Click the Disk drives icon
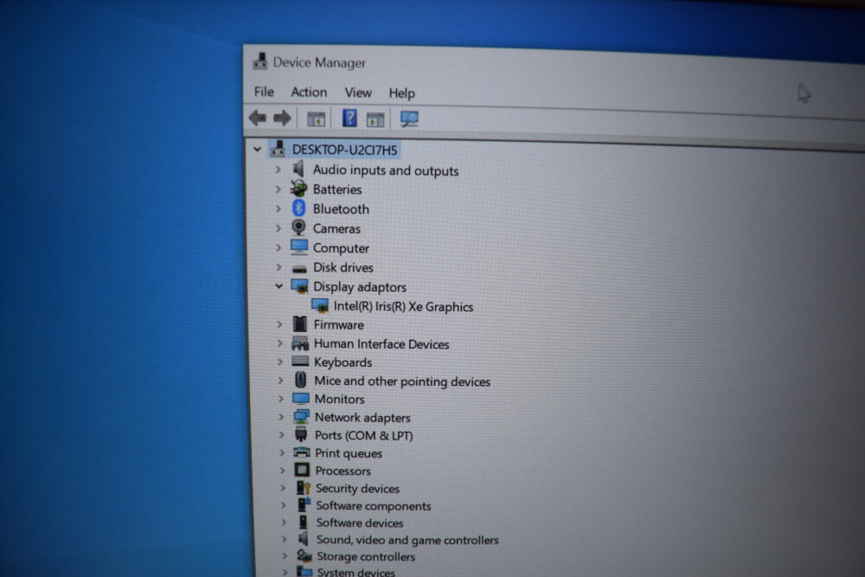Viewport: 865px width, 577px height. [x=299, y=269]
